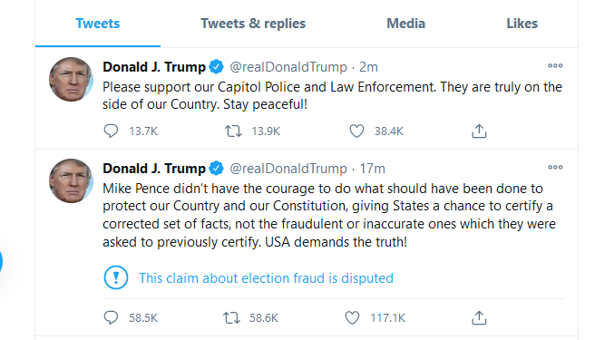Reply to the Capitol Police tweet
Screen dimensions: 595x340
point(111,131)
